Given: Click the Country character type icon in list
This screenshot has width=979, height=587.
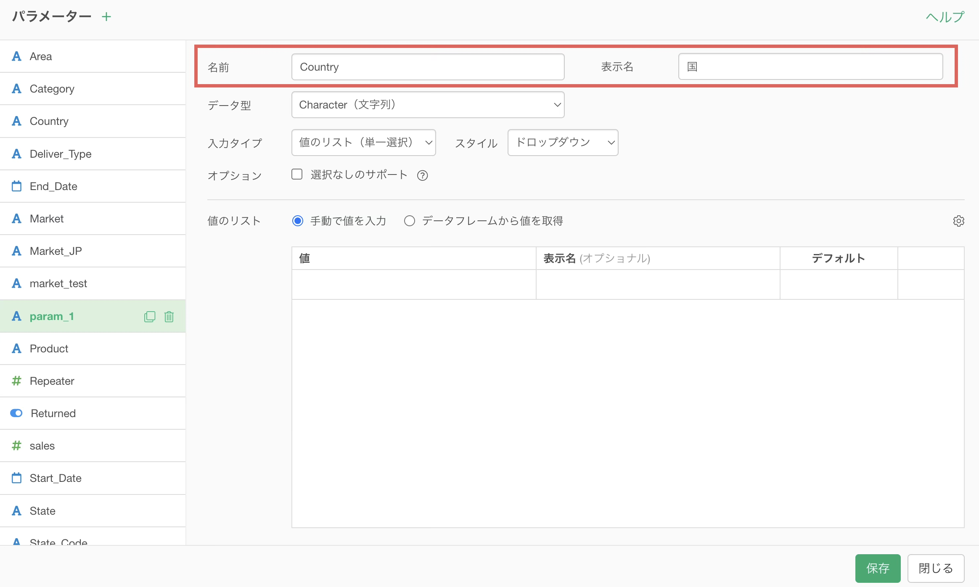Looking at the screenshot, I should pyautogui.click(x=16, y=121).
